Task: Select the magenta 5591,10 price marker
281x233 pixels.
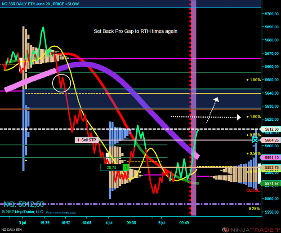Action: point(270,158)
